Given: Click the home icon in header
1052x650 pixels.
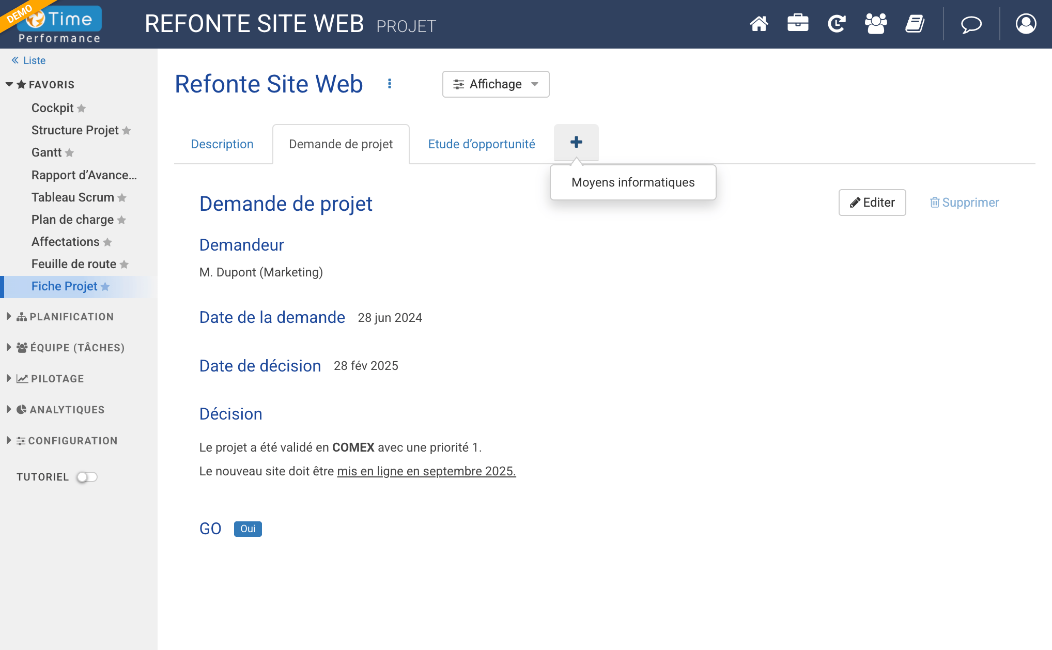Looking at the screenshot, I should coord(759,24).
